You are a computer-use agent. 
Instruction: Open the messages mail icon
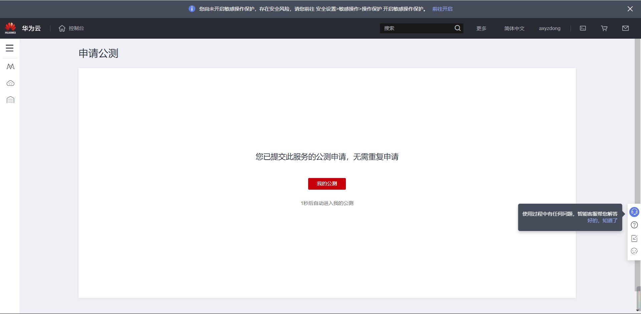pos(626,28)
